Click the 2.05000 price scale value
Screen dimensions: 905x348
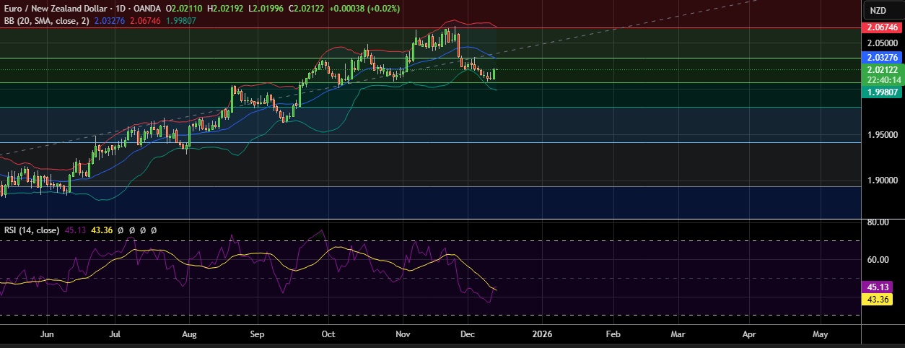coord(881,43)
